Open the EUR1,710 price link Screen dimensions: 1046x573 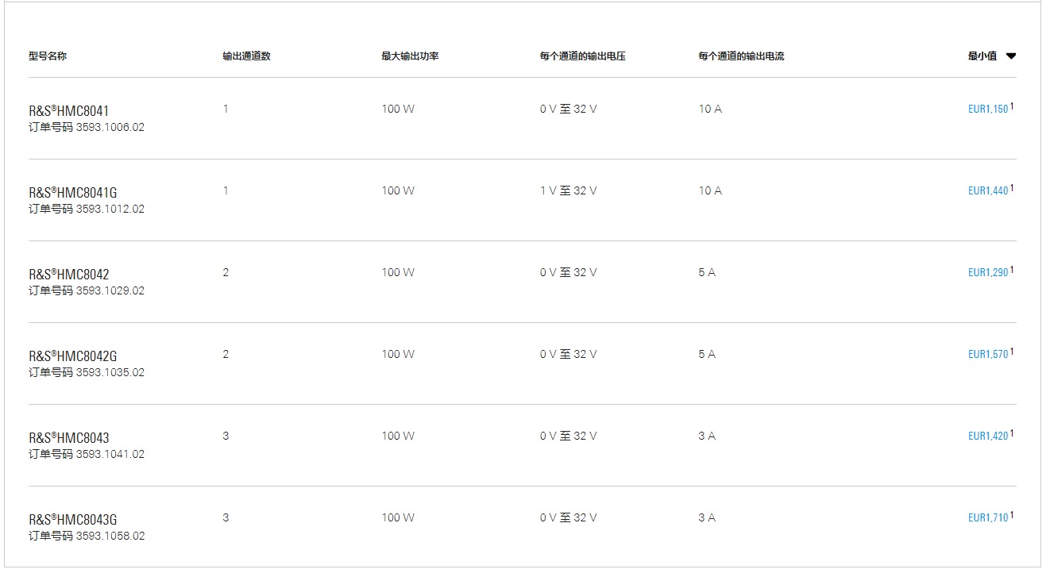pos(987,518)
